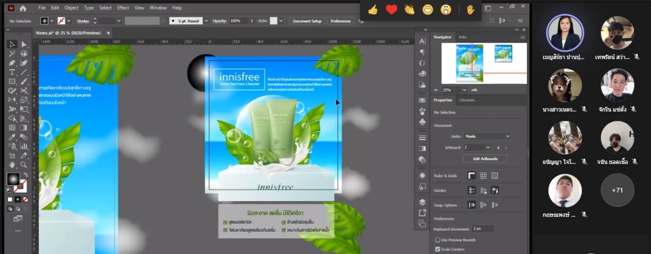Select the Column Graph tool
This screenshot has height=254, width=651.
click(23, 146)
